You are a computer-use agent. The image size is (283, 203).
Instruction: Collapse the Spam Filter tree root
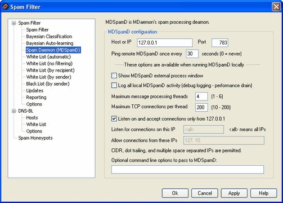tap(14, 23)
